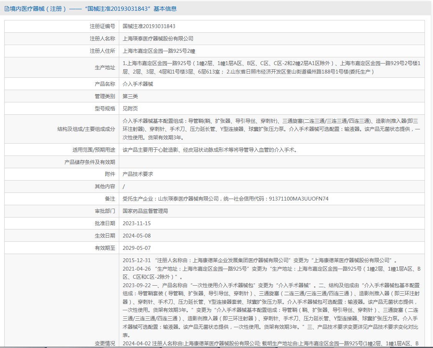The width and height of the screenshot is (433, 348).
Task: Select expiry date 2029-05-07
Action: coord(137,248)
